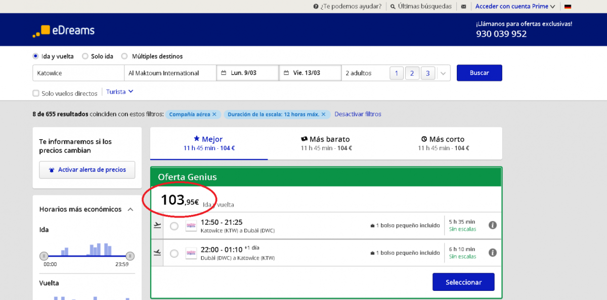
Task: Select the Múltiples destinos option
Action: (x=125, y=56)
